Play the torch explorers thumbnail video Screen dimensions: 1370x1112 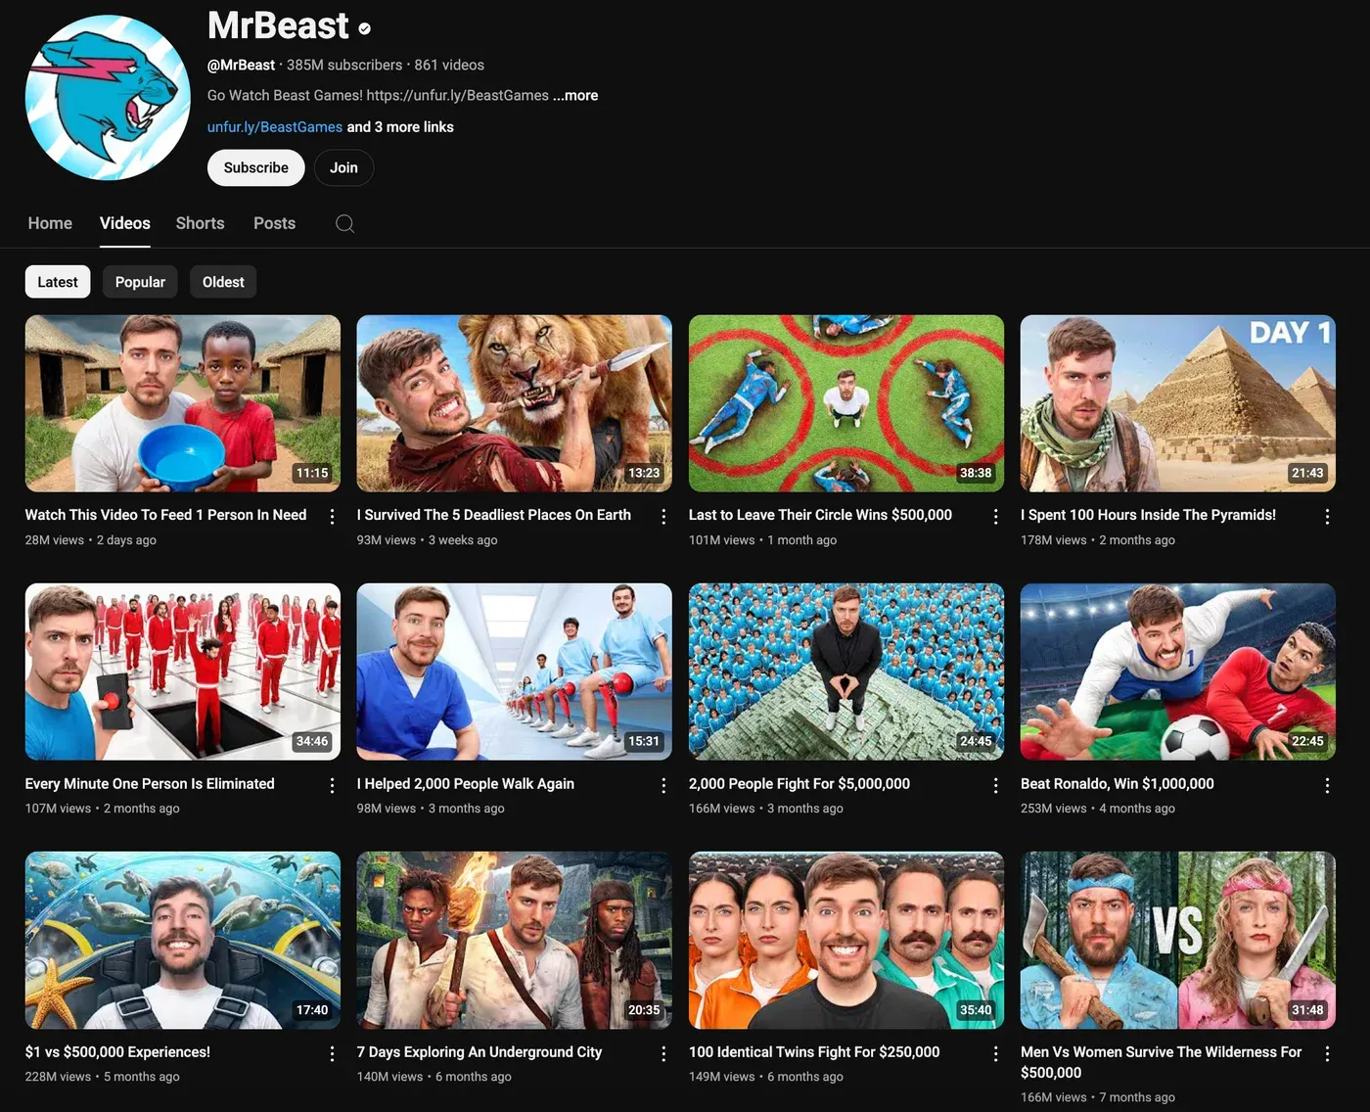(515, 940)
